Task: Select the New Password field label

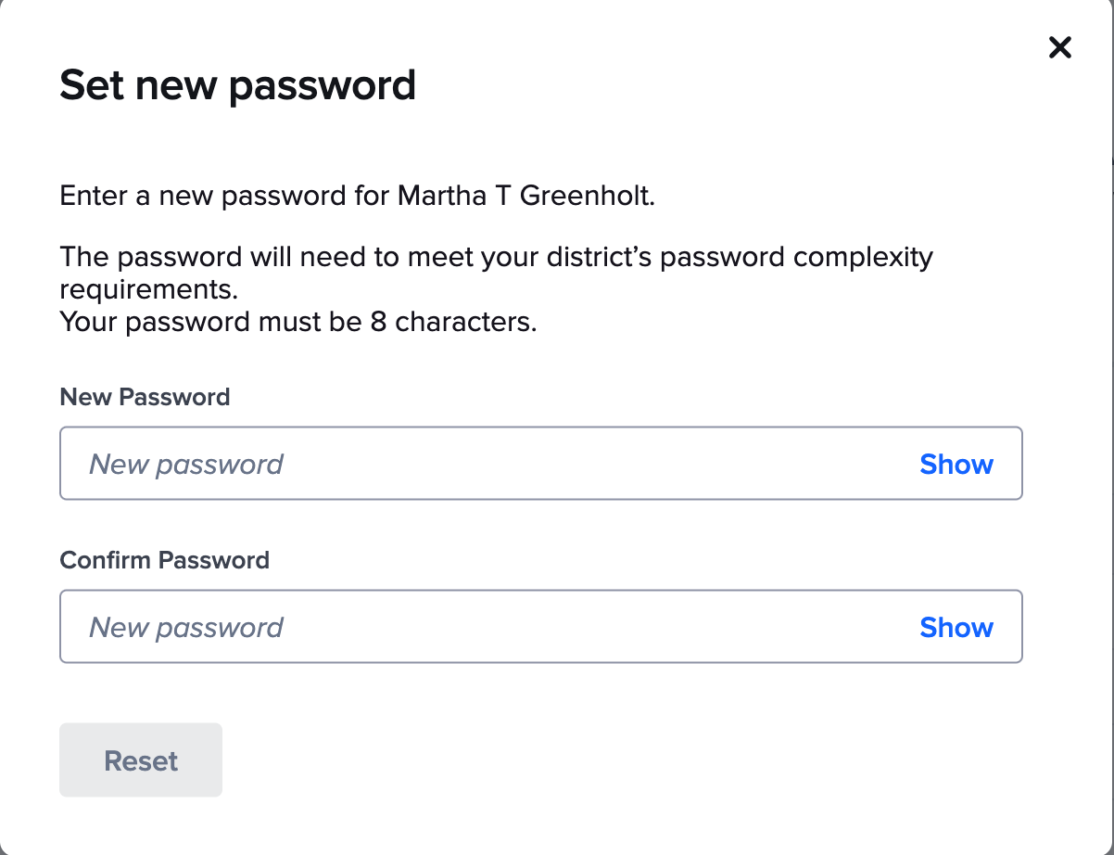Action: (x=145, y=397)
